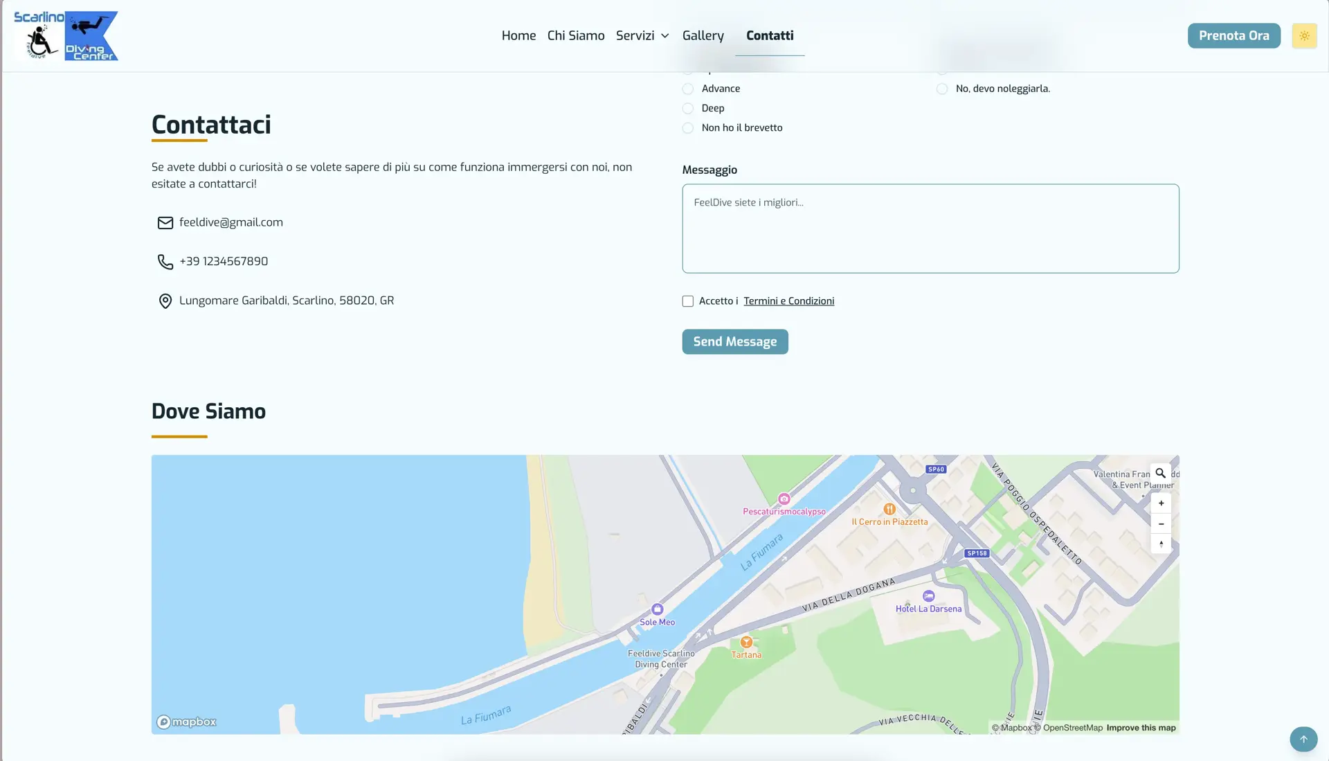The width and height of the screenshot is (1329, 761).
Task: Choose 'Non ho il brevetto' option
Action: click(688, 128)
